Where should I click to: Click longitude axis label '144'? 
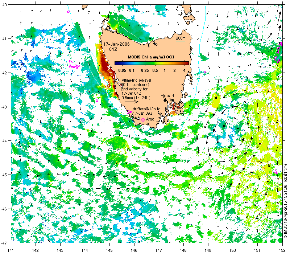85,250
